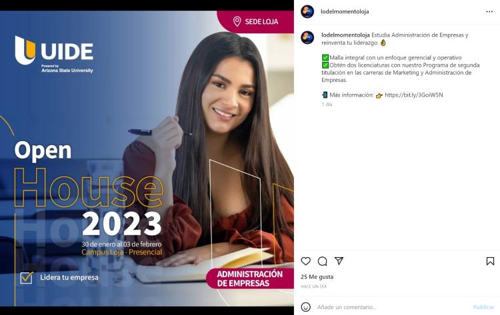
Task: Click the Open House 2023 post image
Action: [x=147, y=158]
